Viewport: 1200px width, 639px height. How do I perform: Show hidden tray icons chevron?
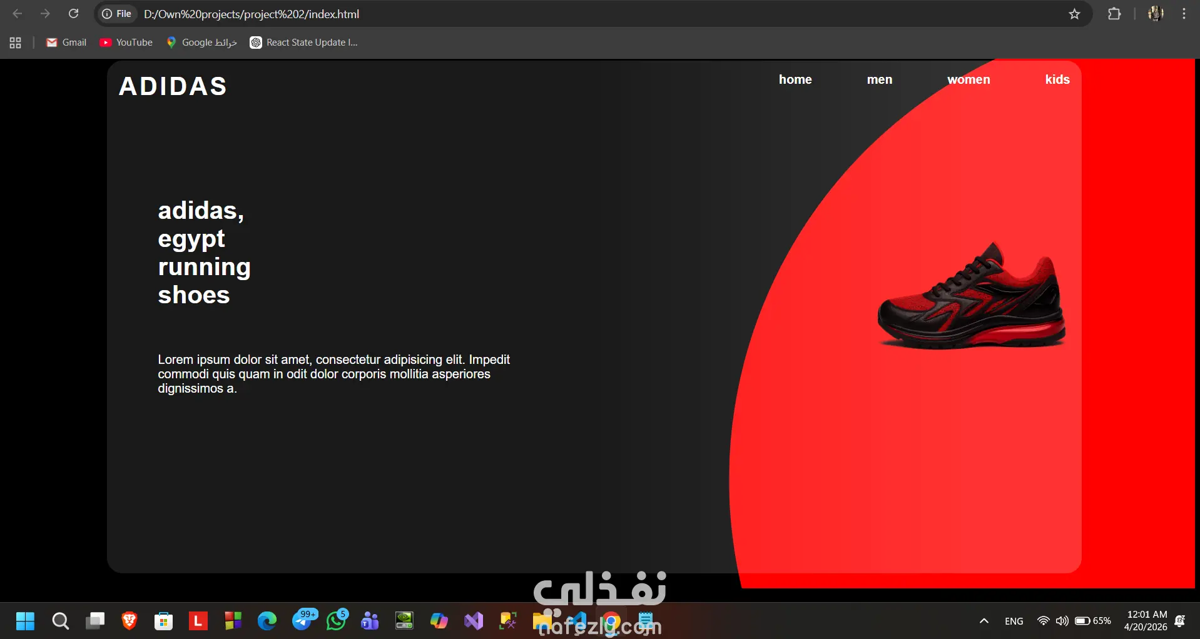coord(984,621)
